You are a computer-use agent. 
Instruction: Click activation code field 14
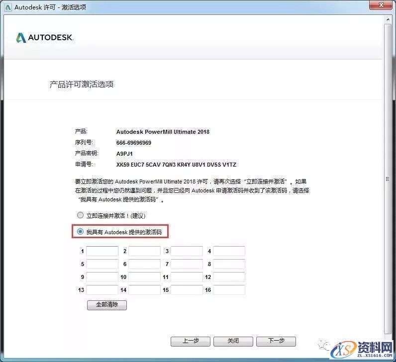point(144,290)
